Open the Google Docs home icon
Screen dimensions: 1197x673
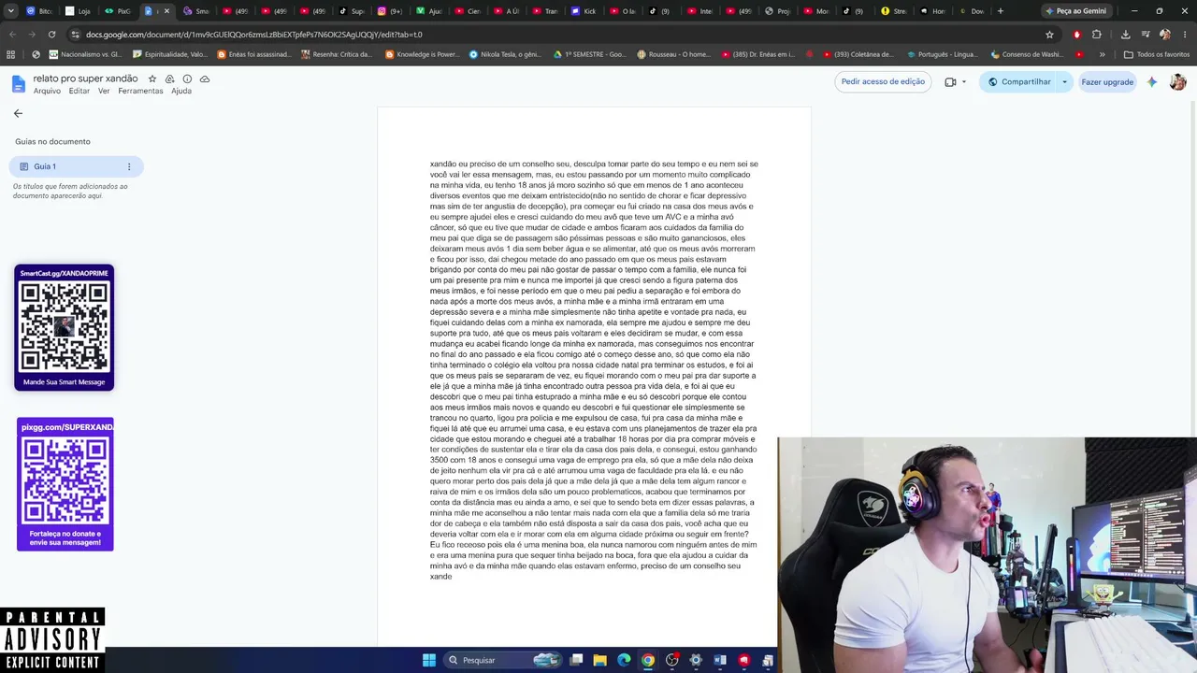click(x=18, y=84)
